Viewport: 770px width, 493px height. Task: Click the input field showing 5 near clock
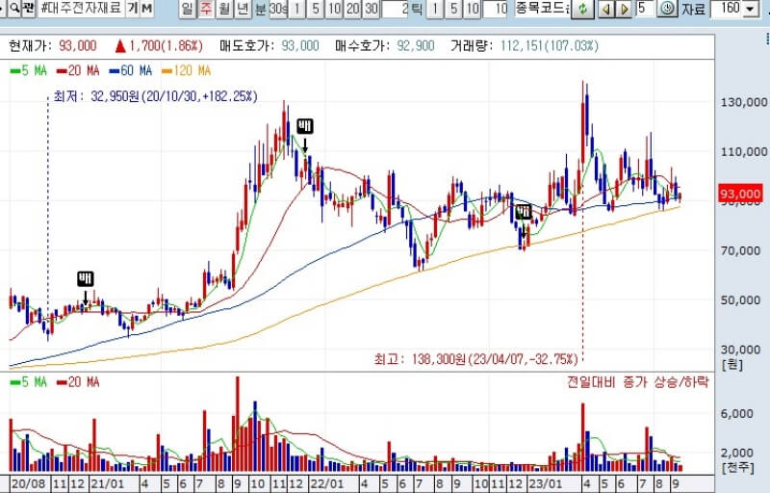pyautogui.click(x=645, y=8)
